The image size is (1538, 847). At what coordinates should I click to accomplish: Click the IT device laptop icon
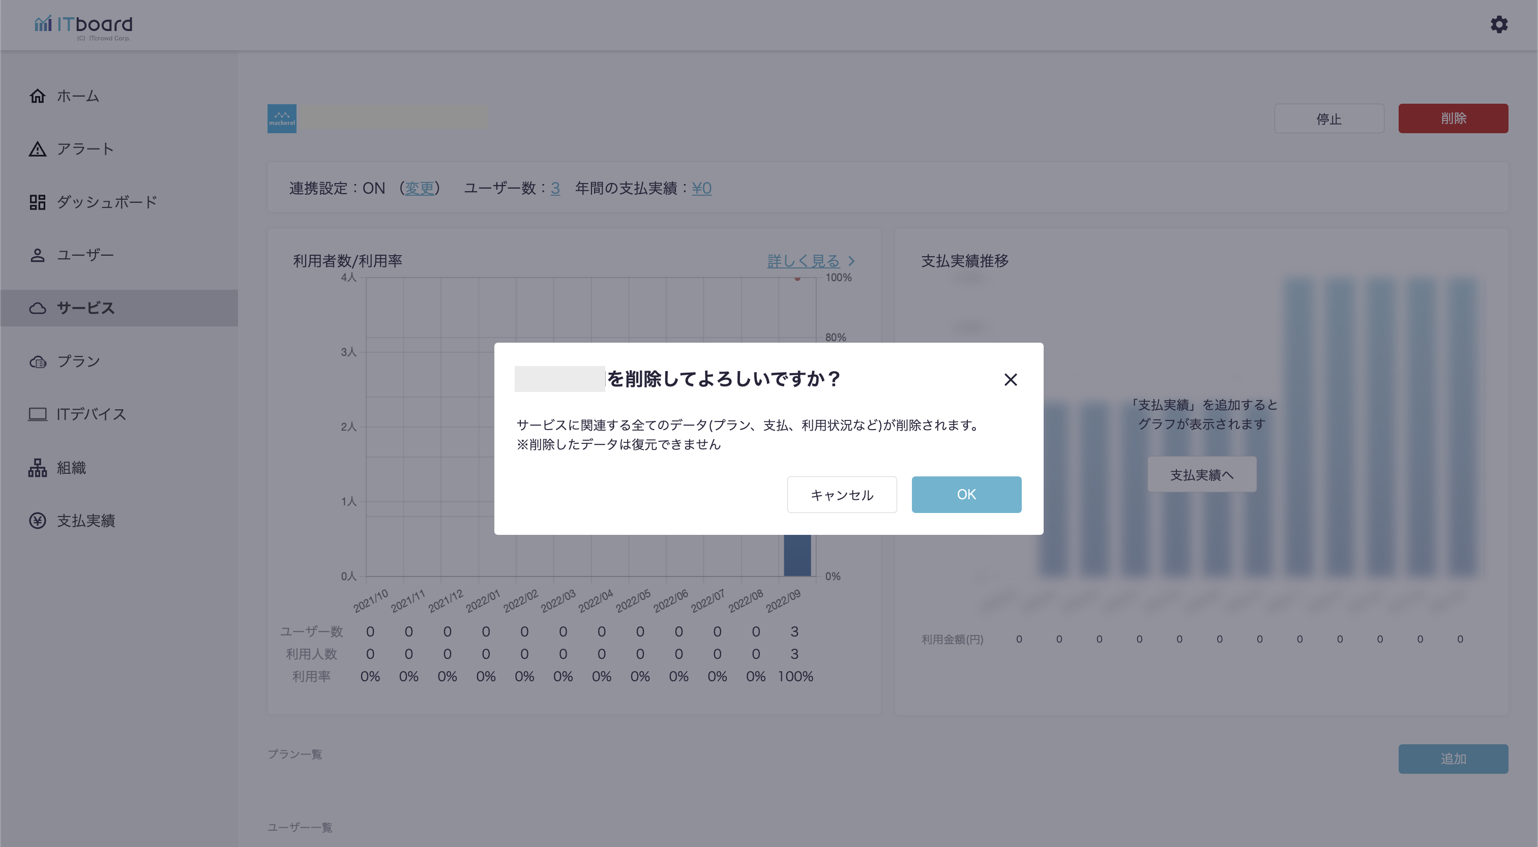(37, 414)
